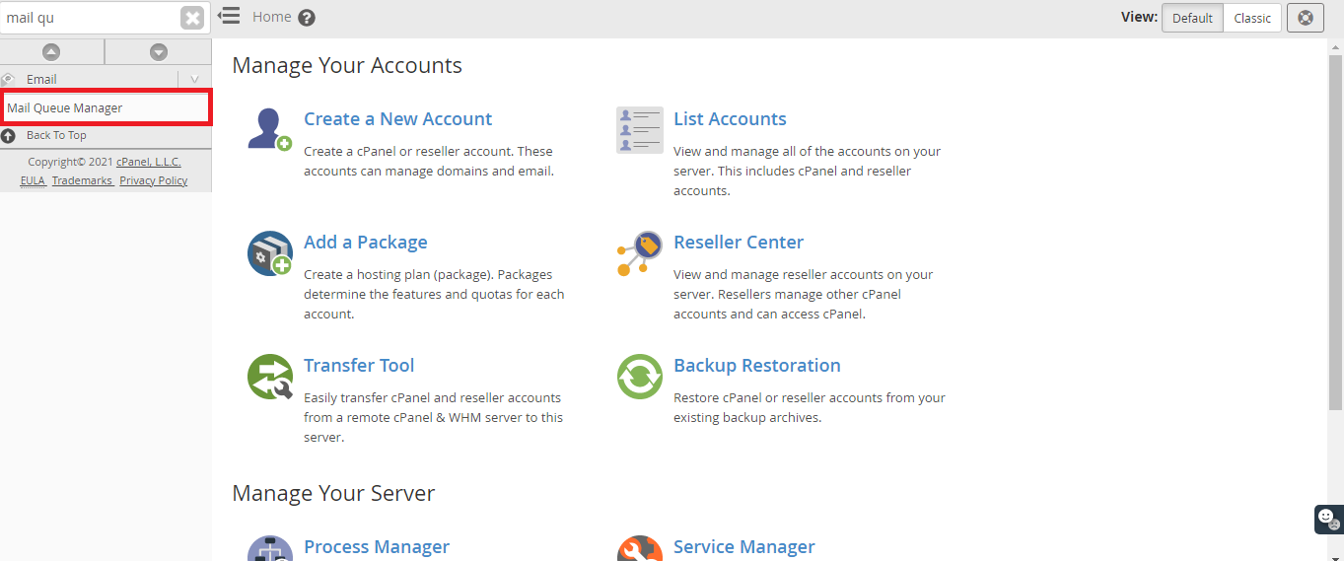Open the support lifebuoy icon button
1344x561 pixels.
[1306, 18]
